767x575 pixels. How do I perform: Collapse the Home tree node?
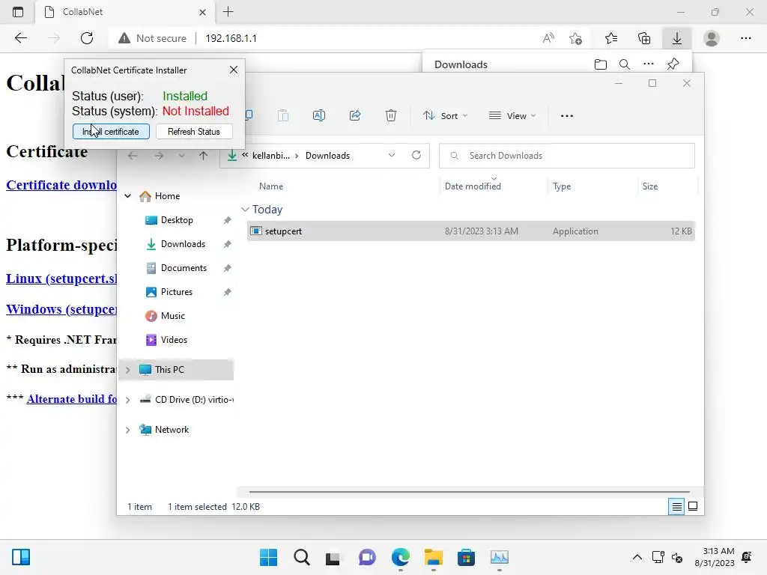coord(127,196)
